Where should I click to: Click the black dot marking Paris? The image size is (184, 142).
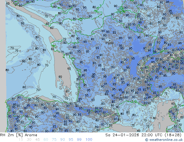point(110,41)
